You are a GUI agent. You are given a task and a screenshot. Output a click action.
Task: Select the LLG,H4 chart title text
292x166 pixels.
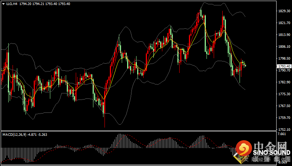[12, 4]
